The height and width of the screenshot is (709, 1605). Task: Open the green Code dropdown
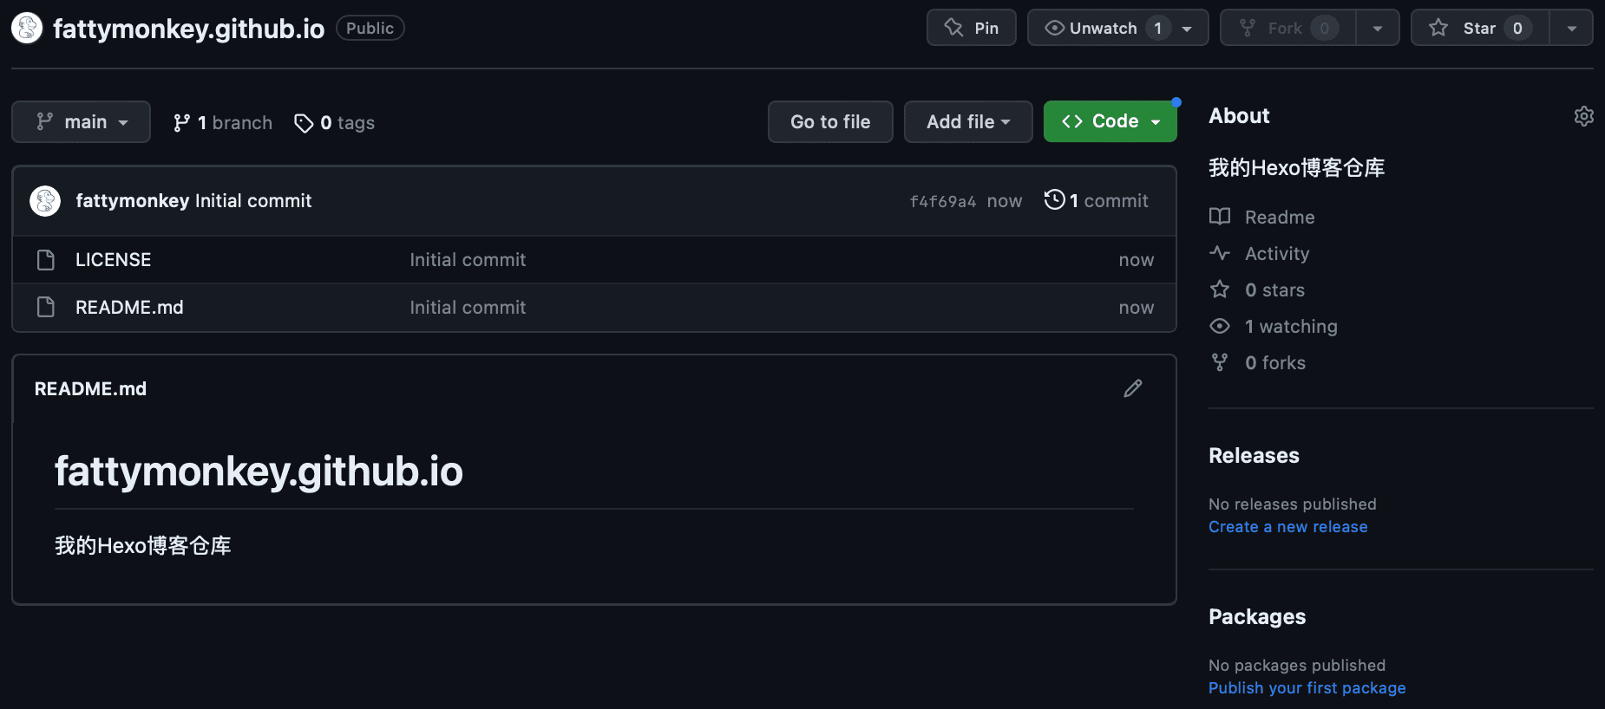click(1110, 121)
